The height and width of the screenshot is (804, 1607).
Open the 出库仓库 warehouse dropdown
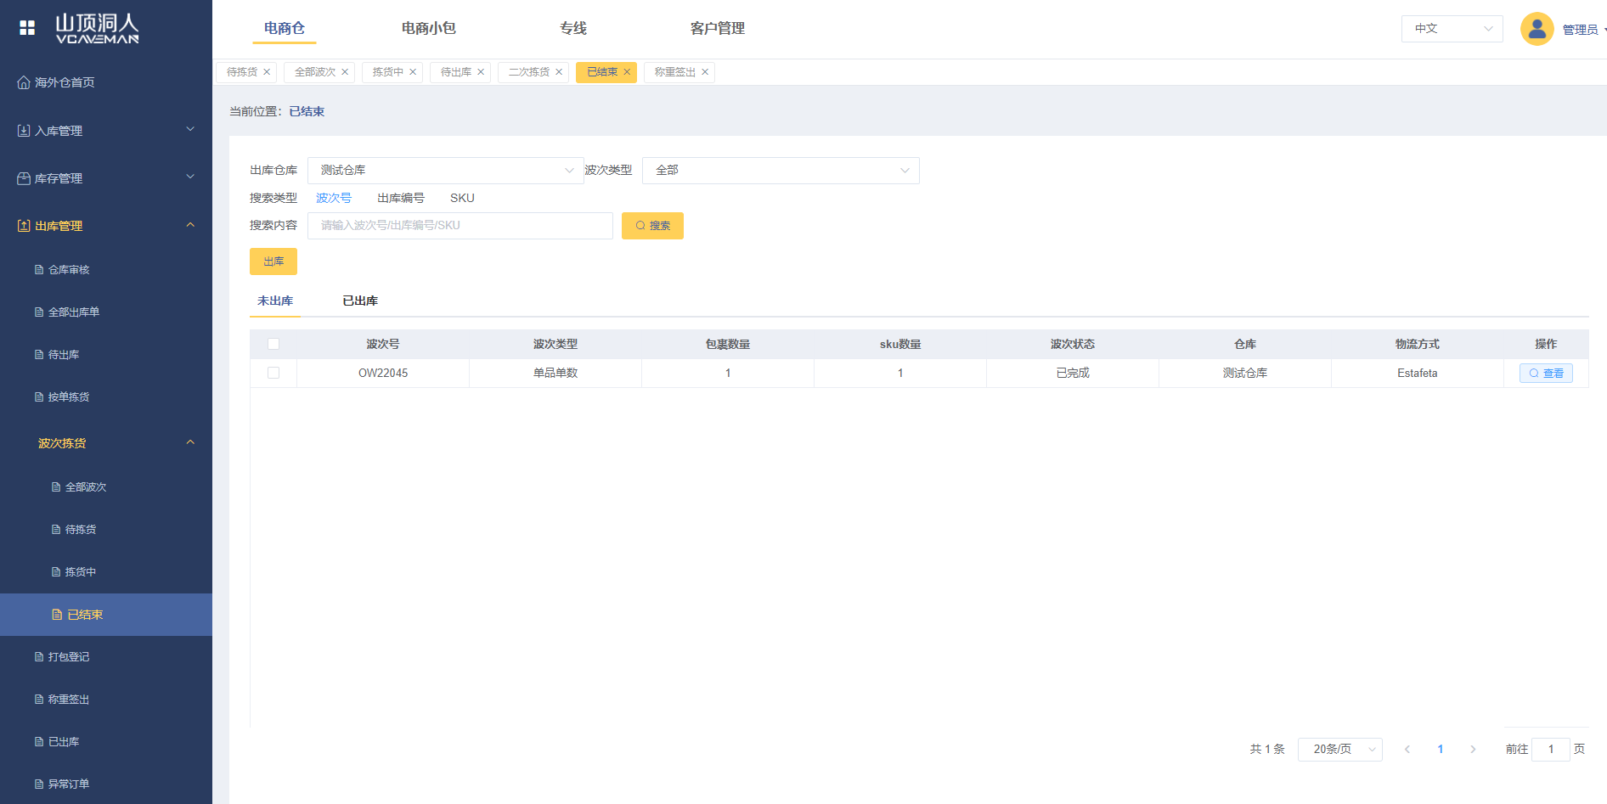pyautogui.click(x=445, y=171)
